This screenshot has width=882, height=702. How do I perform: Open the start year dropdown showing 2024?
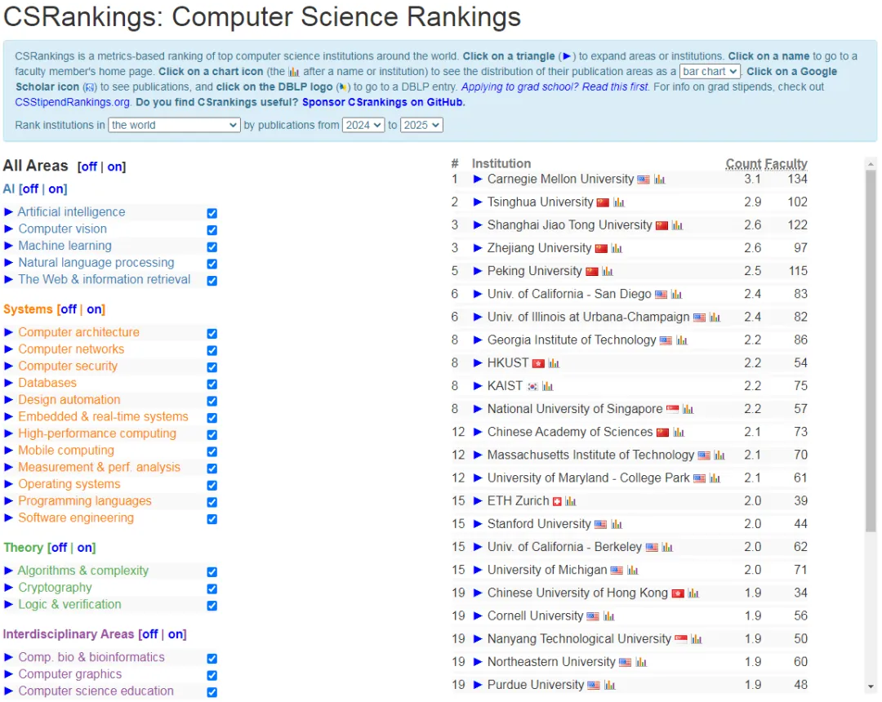(x=363, y=125)
